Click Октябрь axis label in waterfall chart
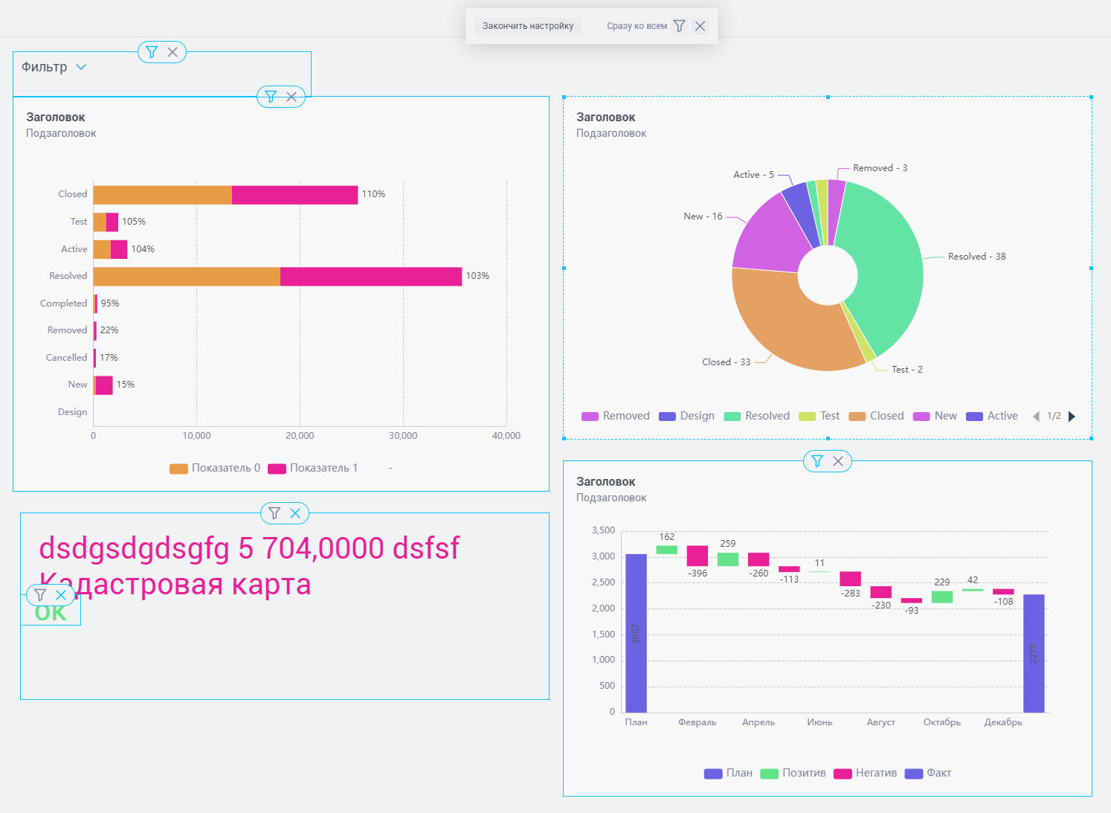This screenshot has height=813, width=1111. [942, 722]
